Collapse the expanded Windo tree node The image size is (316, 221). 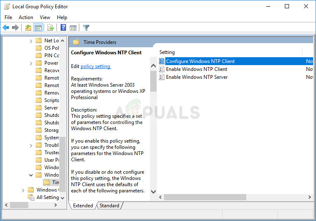31,175
